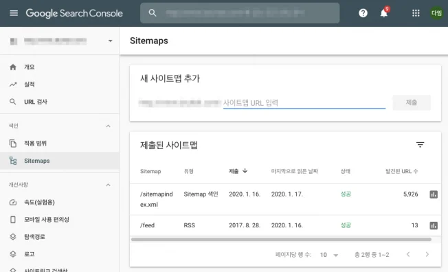Click the layers icon beside 탐색경로

13,237
